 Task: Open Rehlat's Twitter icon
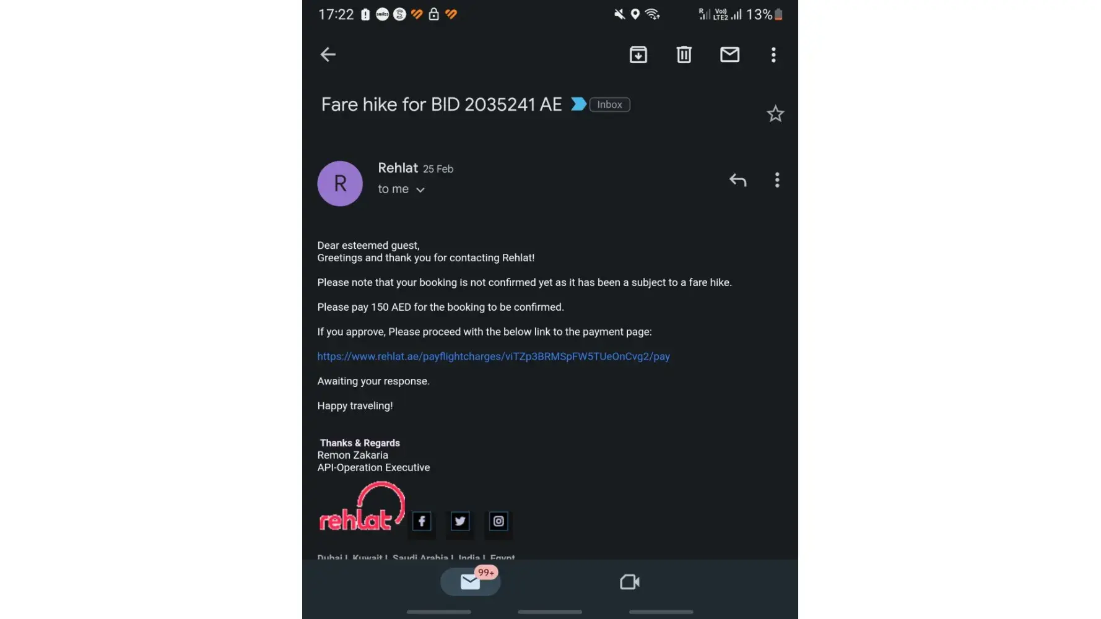460,521
